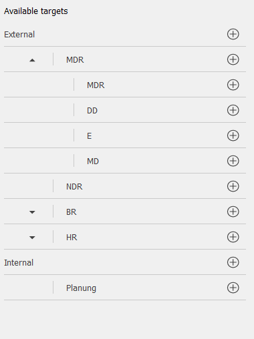Viewport: 254px width, 339px height.
Task: Add the NDR target
Action: tap(233, 186)
